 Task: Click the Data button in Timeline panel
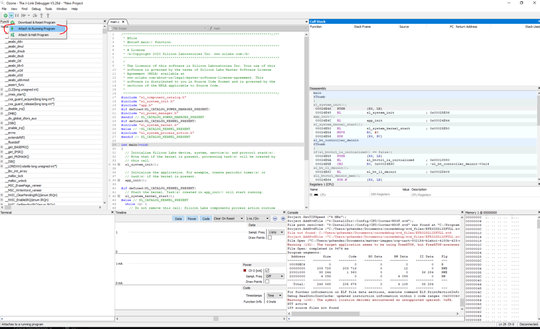[x=178, y=218]
